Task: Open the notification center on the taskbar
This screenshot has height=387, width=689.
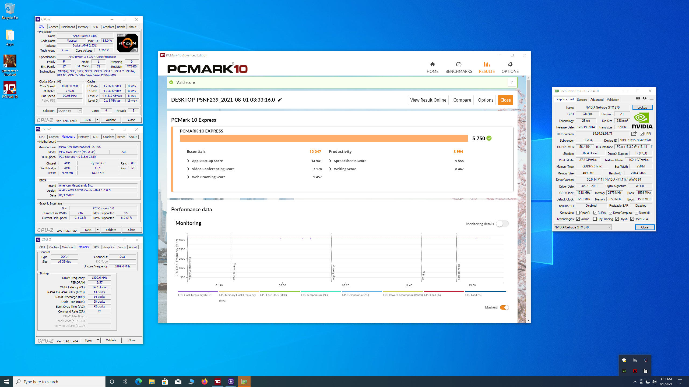Action: pyautogui.click(x=680, y=382)
